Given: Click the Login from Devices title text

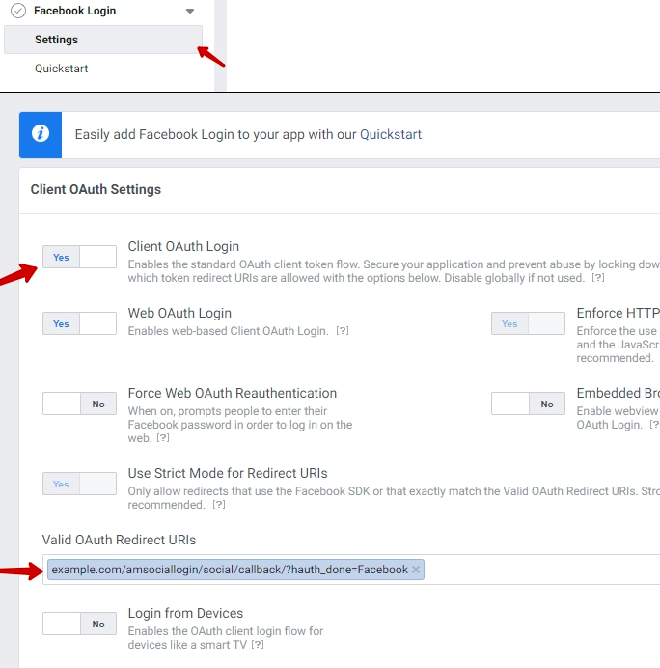Looking at the screenshot, I should point(185,614).
